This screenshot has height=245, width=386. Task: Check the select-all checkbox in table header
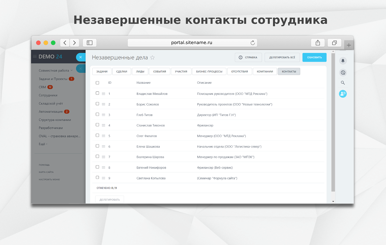tap(97, 83)
